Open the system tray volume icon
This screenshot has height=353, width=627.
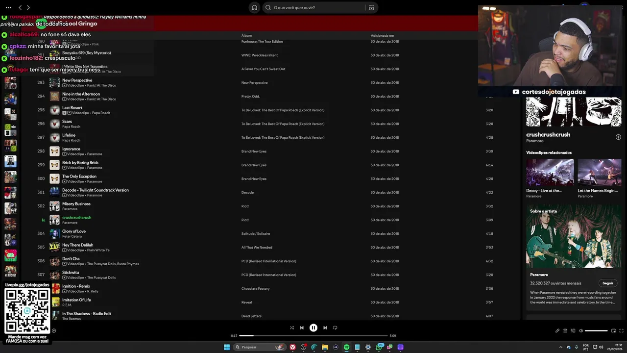click(601, 347)
